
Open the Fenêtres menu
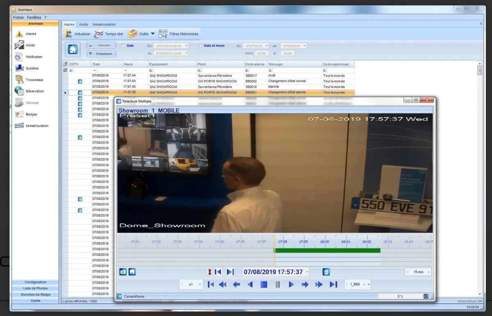[34, 18]
